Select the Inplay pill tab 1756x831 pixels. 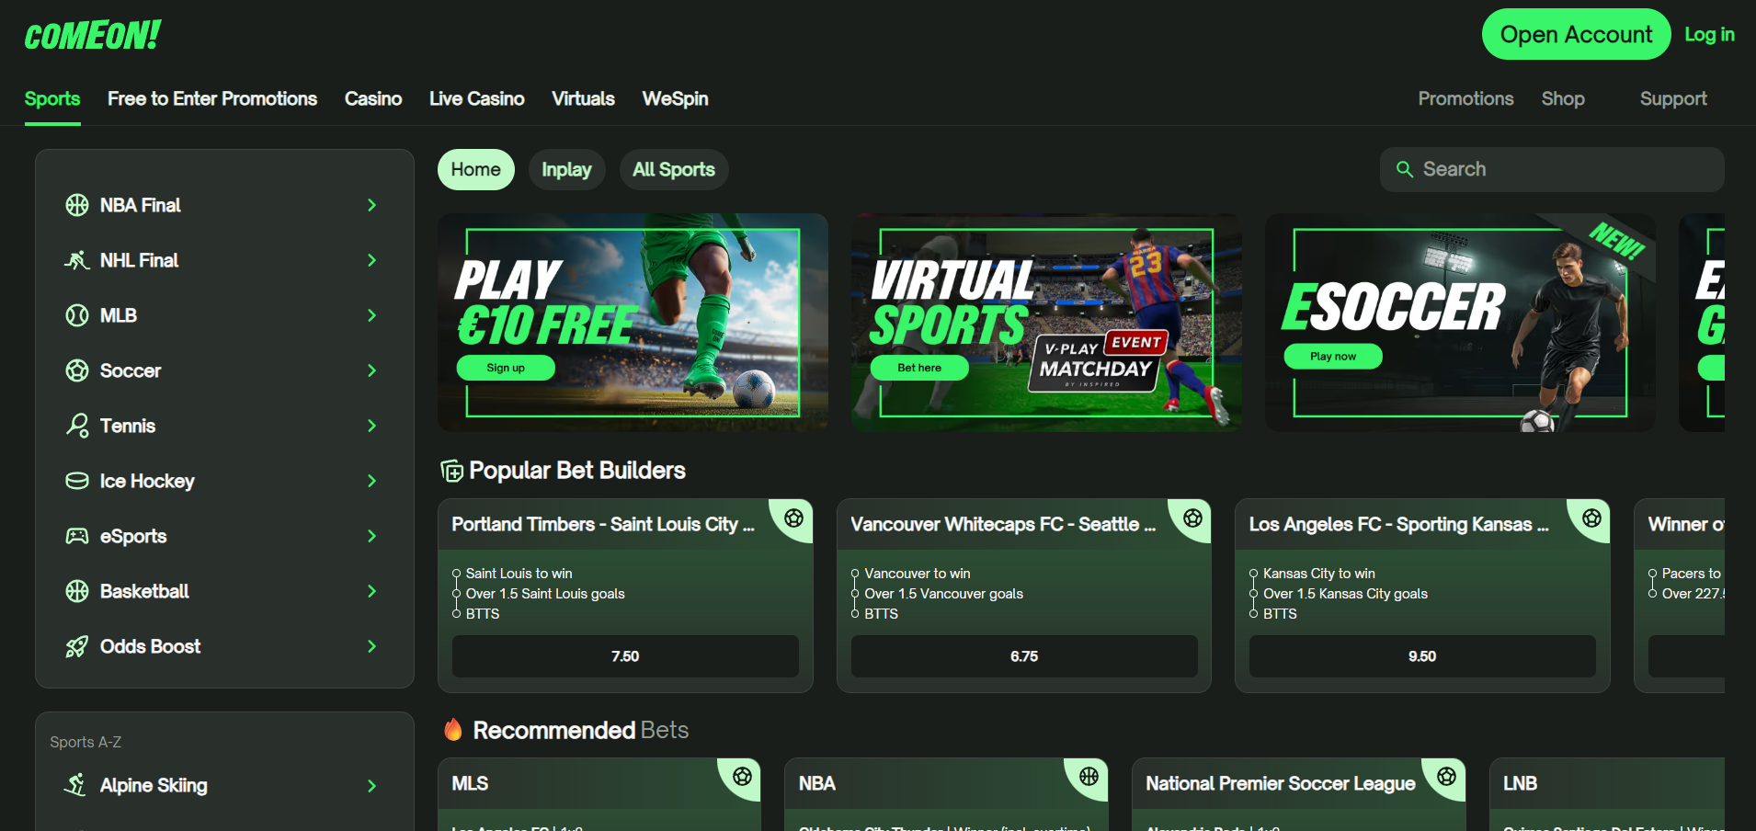click(566, 170)
